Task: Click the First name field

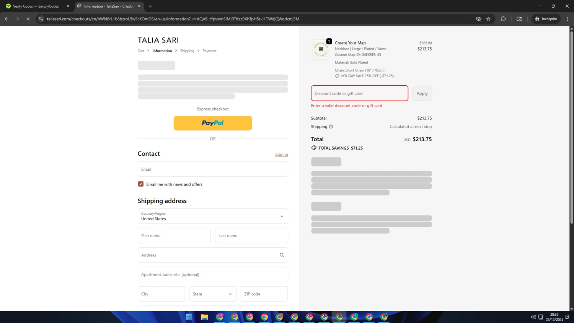Action: point(174,236)
